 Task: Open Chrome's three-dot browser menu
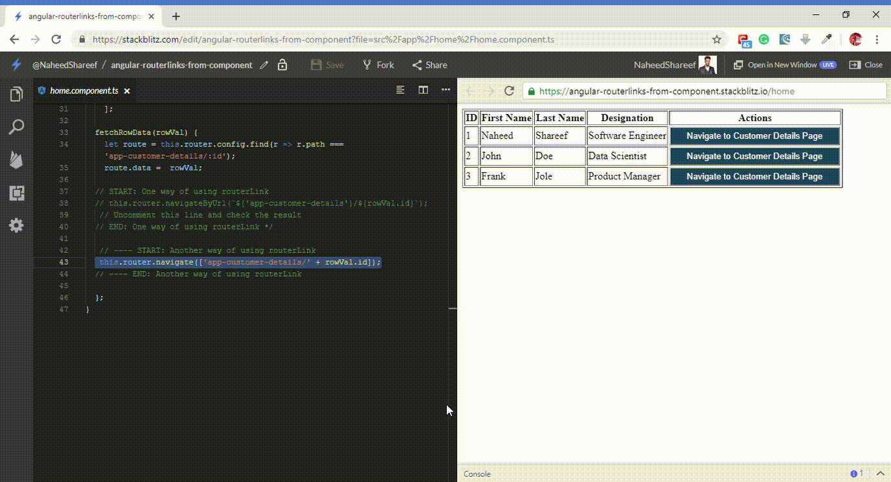click(x=877, y=40)
